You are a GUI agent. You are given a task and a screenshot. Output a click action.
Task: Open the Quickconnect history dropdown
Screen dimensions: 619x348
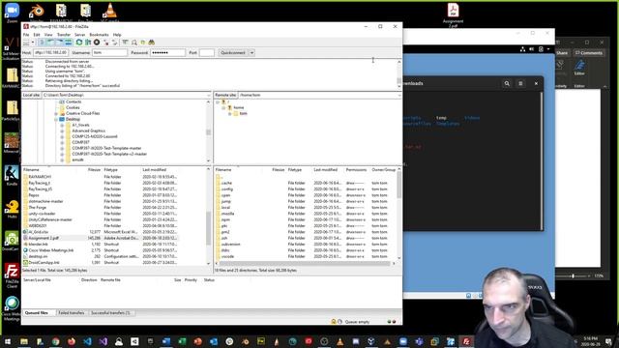point(251,52)
